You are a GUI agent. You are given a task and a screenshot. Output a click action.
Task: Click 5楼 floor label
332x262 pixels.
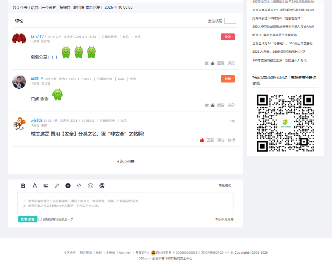[x=232, y=121]
